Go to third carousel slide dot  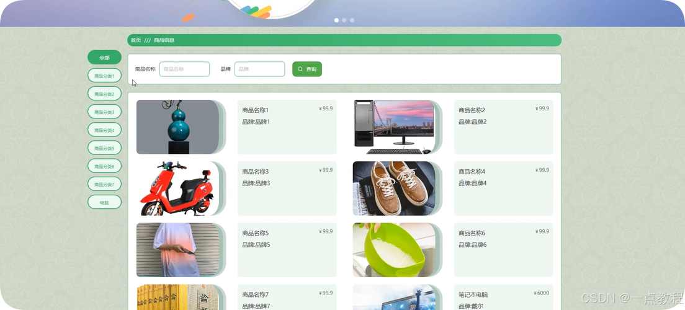352,20
